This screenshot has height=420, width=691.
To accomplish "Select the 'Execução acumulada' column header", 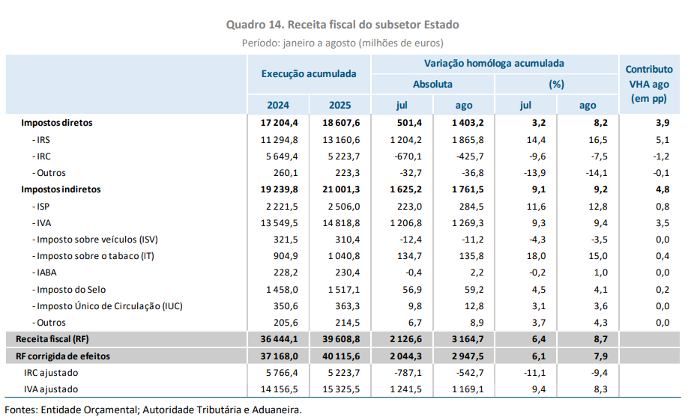I will coord(308,74).
